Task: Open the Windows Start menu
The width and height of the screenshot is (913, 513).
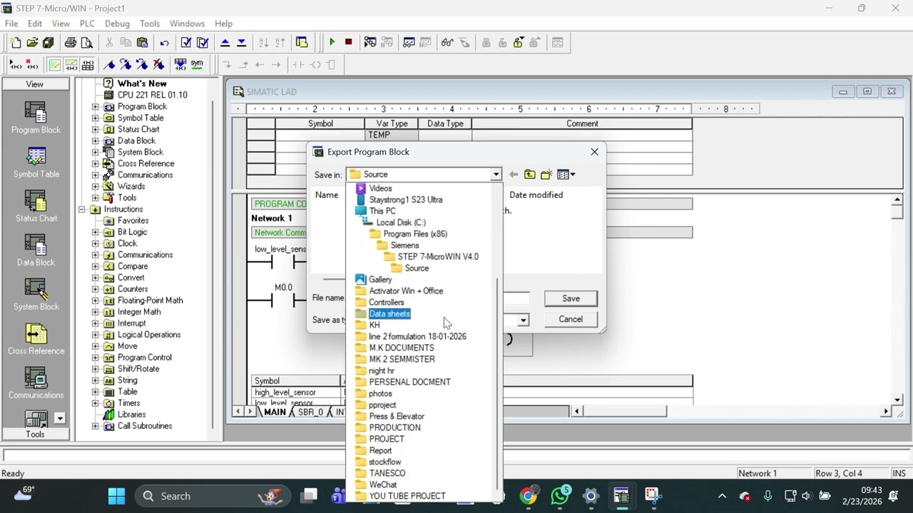Action: [x=116, y=496]
